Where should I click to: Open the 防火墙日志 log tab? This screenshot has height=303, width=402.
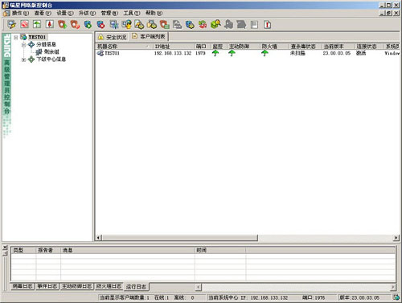[109, 286]
